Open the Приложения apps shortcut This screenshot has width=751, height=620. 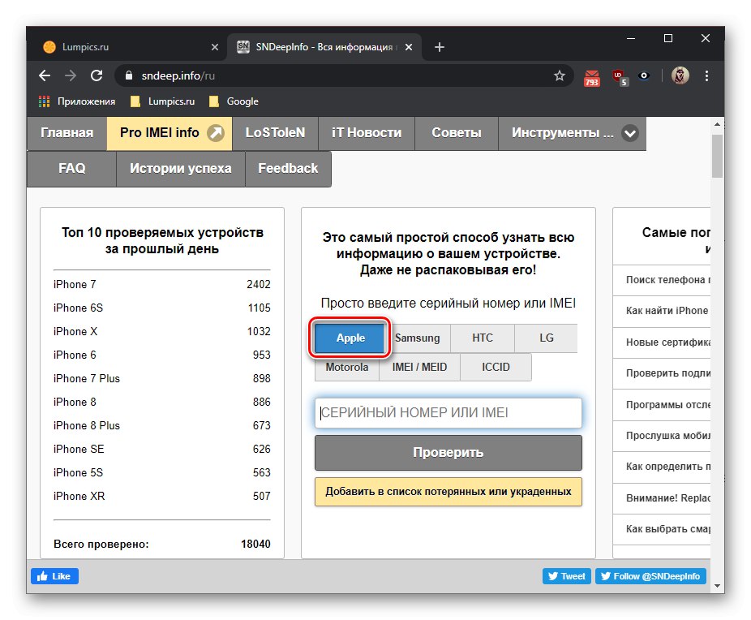point(77,101)
